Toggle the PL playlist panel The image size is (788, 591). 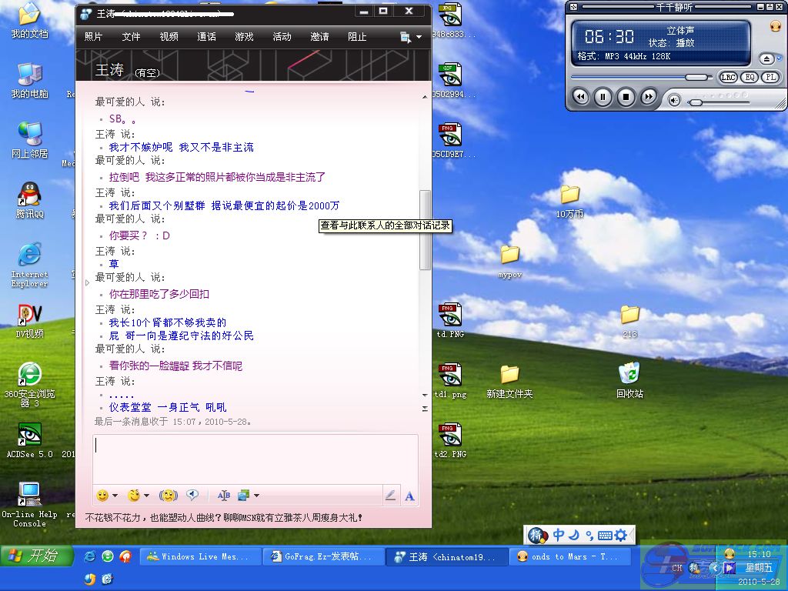(x=770, y=78)
